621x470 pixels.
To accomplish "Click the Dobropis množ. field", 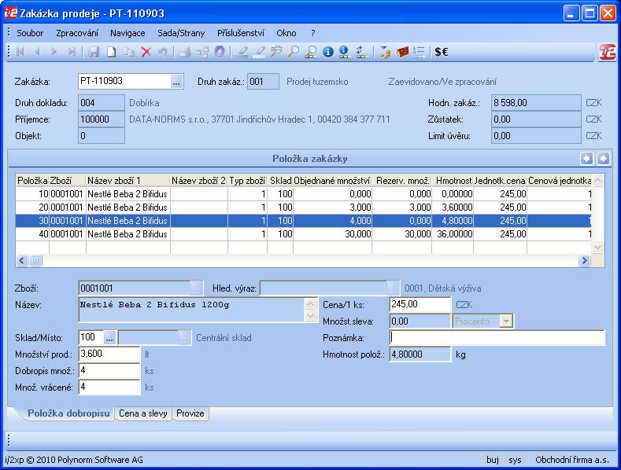I will (109, 371).
